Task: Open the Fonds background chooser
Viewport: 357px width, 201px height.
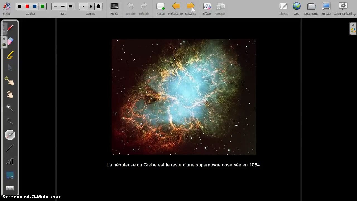Action: (114, 9)
